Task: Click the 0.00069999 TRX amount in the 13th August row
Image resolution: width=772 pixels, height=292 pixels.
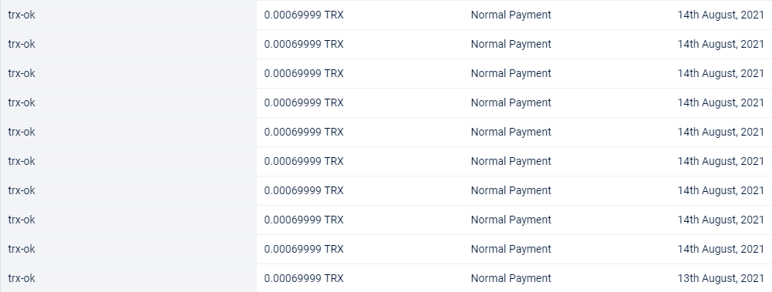Action: click(x=304, y=278)
